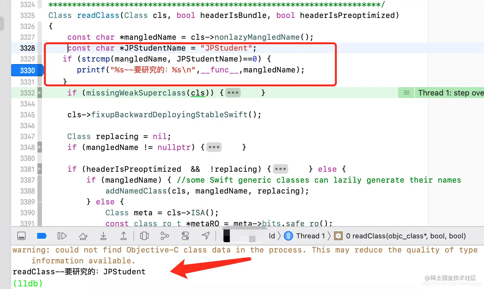The width and height of the screenshot is (484, 289).
Task: Open the Simulate Location menu
Action: [206, 236]
